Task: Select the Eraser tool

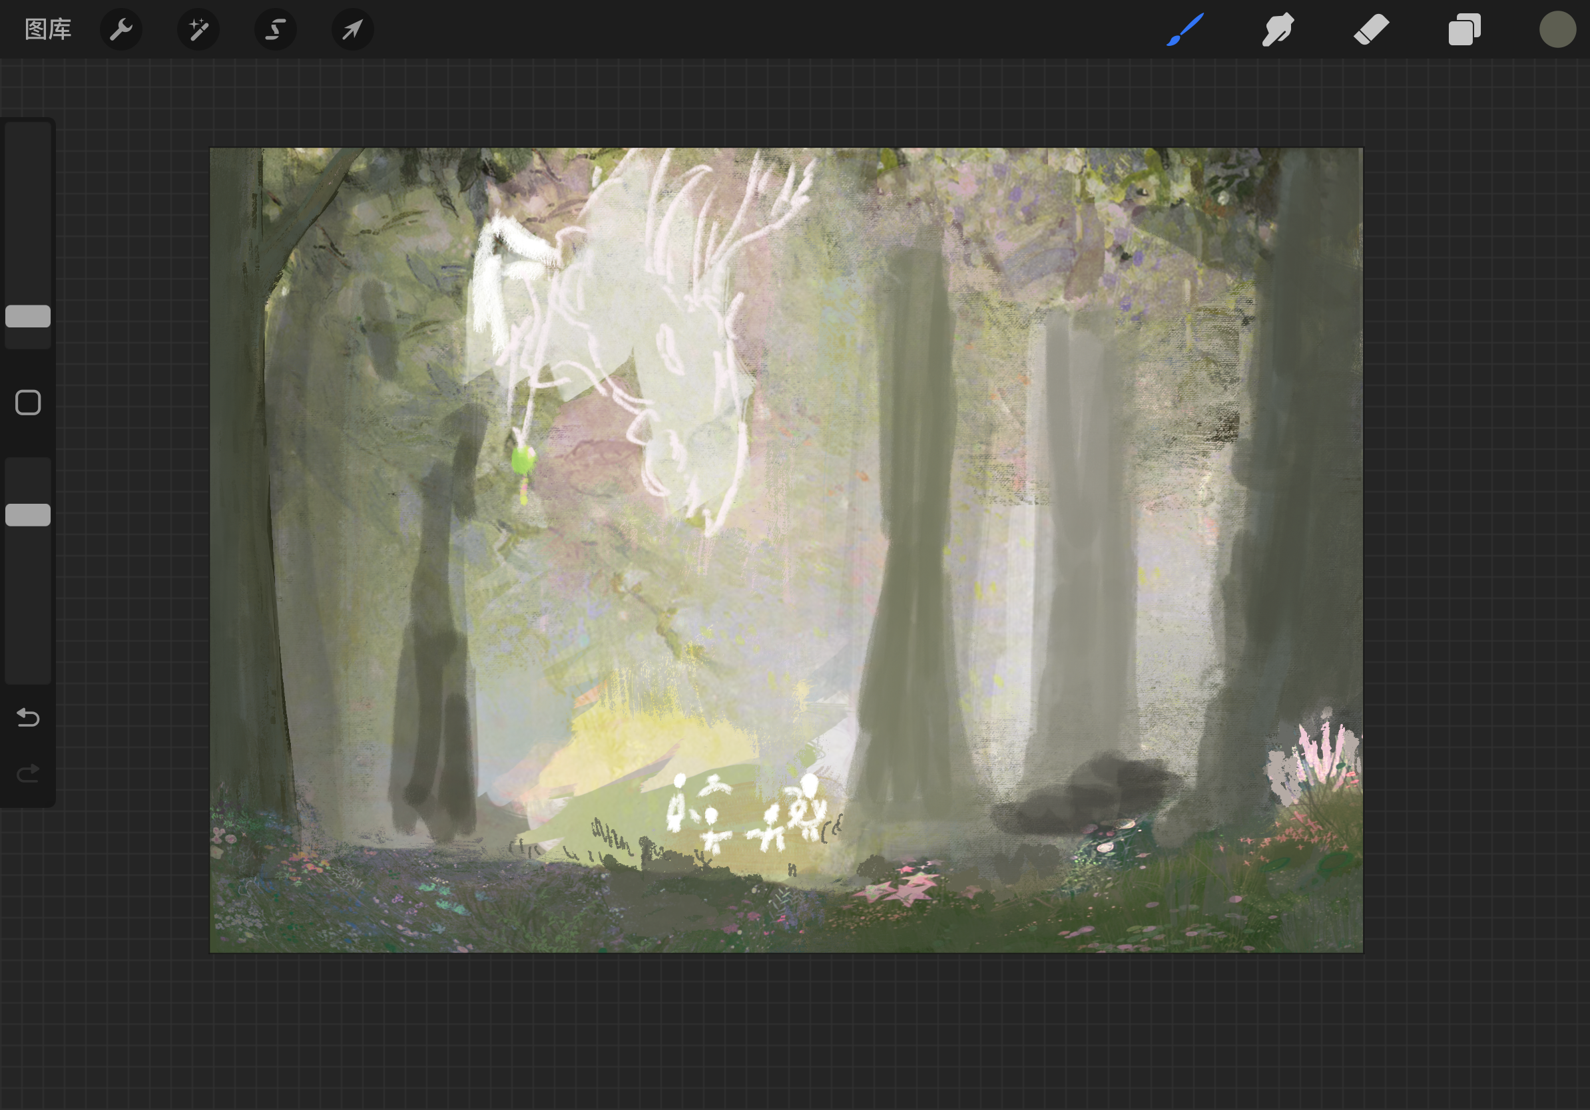Action: tap(1371, 29)
